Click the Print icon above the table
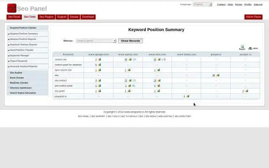The height and width of the screenshot is (168, 269). click(x=253, y=48)
